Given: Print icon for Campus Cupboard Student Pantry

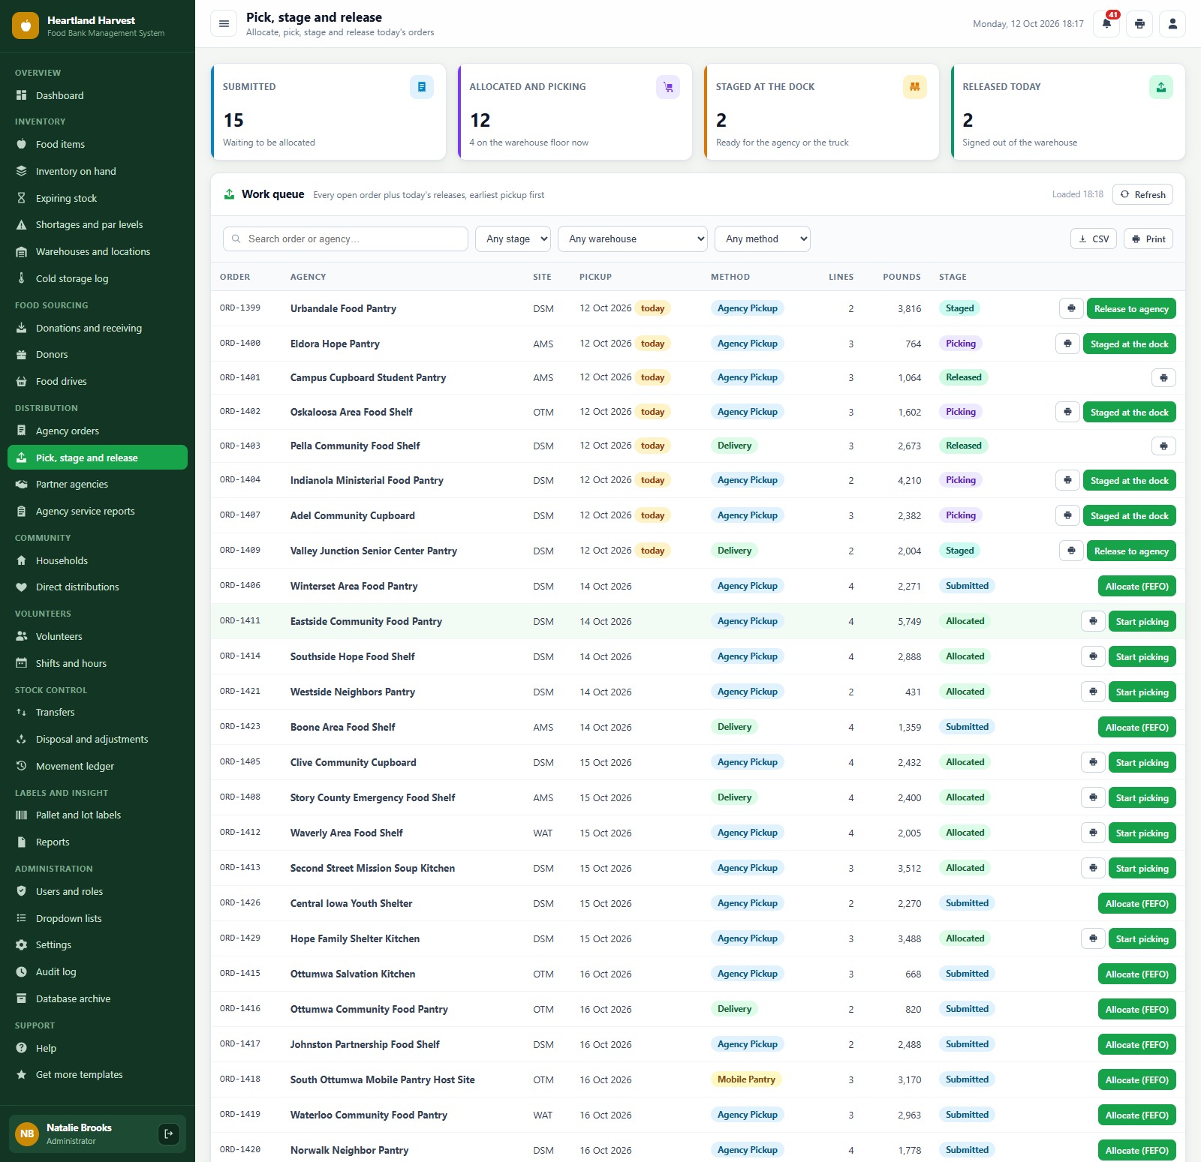Looking at the screenshot, I should [1163, 377].
